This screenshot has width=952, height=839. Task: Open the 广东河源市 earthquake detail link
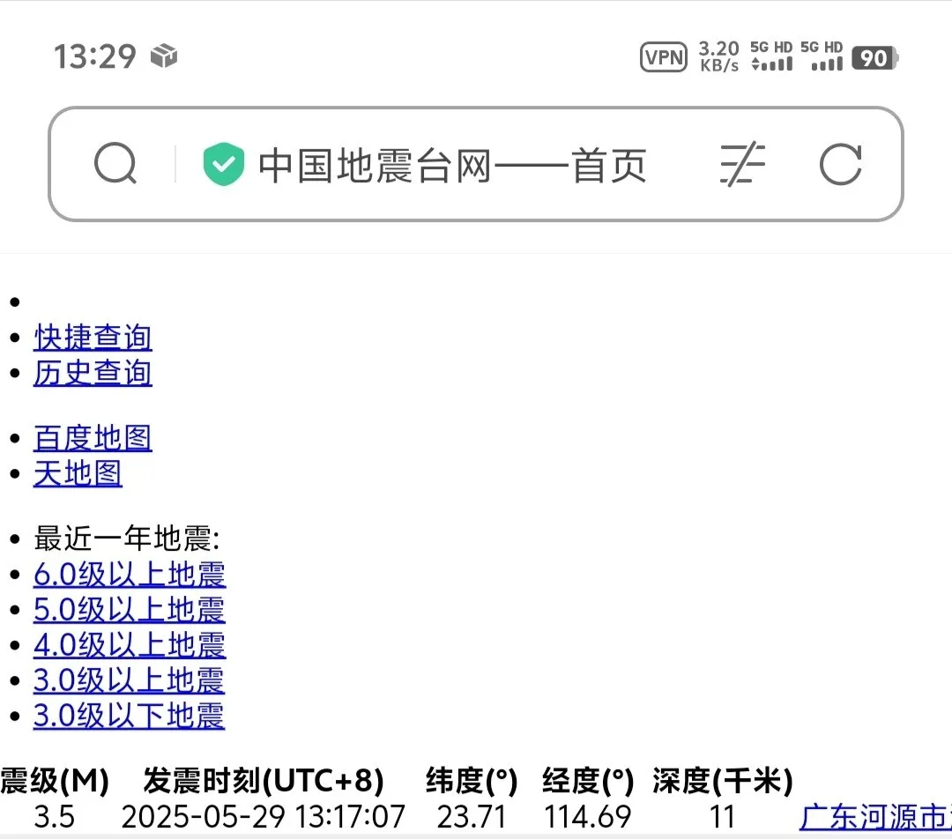click(873, 817)
